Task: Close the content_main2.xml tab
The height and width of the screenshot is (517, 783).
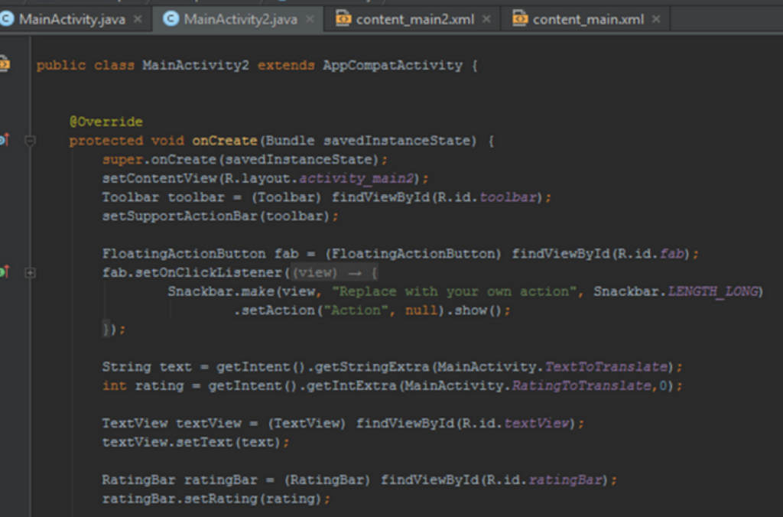Action: (486, 19)
